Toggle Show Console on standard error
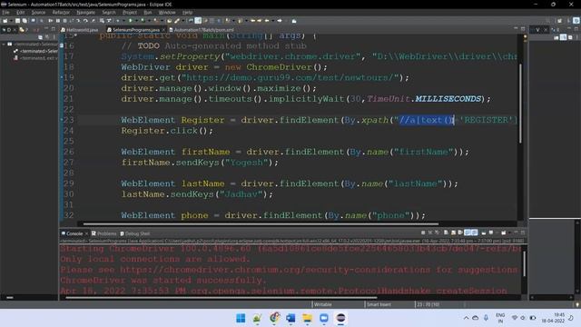This screenshot has height=327, width=581. click(x=474, y=233)
